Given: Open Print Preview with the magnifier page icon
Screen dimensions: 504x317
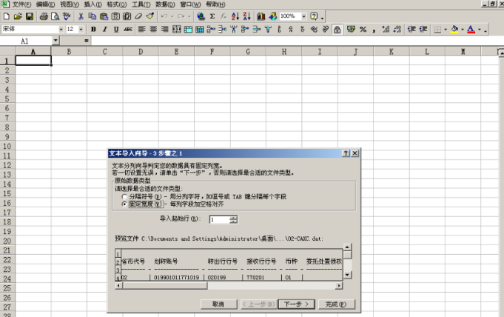Looking at the screenshot, I should (x=55, y=16).
